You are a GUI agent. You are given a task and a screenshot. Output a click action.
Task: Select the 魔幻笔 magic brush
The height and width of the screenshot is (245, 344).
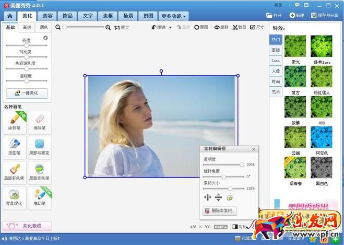(40, 198)
